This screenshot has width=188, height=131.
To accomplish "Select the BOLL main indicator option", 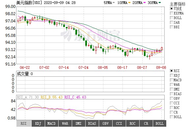I will (x=172, y=18).
